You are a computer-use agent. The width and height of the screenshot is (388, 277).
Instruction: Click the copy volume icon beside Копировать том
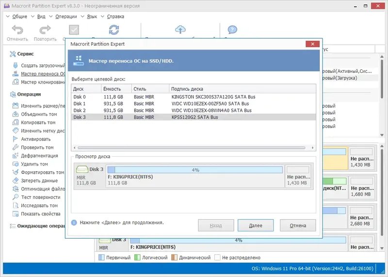tap(16, 122)
